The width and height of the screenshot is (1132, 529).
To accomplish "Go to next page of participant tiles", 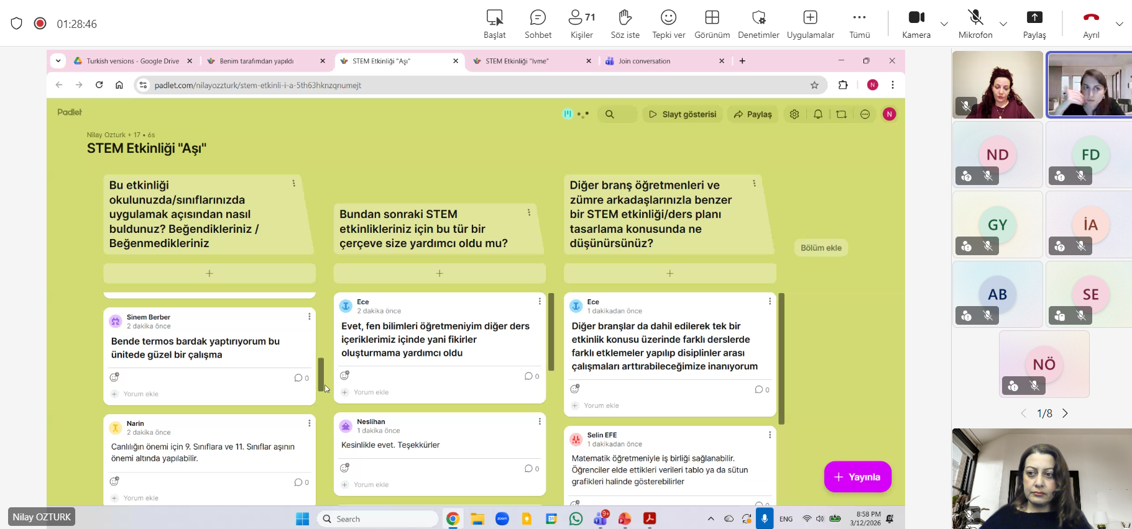I will [x=1065, y=414].
